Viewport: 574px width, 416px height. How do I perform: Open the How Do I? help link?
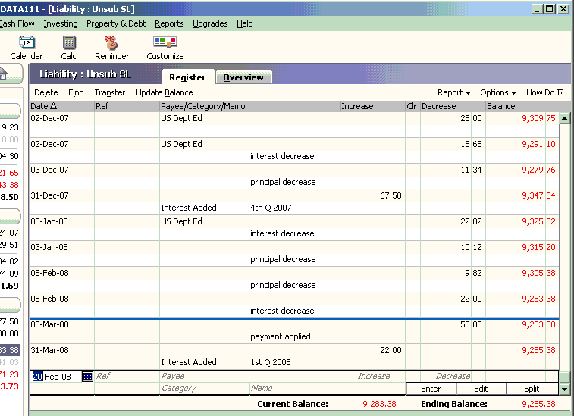(544, 92)
